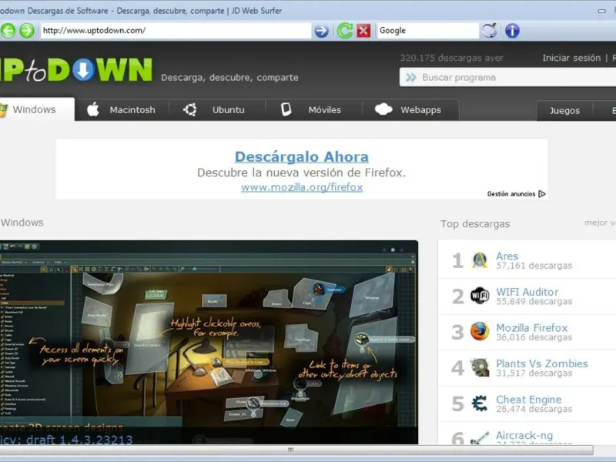Click the Descubre la nueva versión de Firefox text
The image size is (616, 462).
point(301,172)
